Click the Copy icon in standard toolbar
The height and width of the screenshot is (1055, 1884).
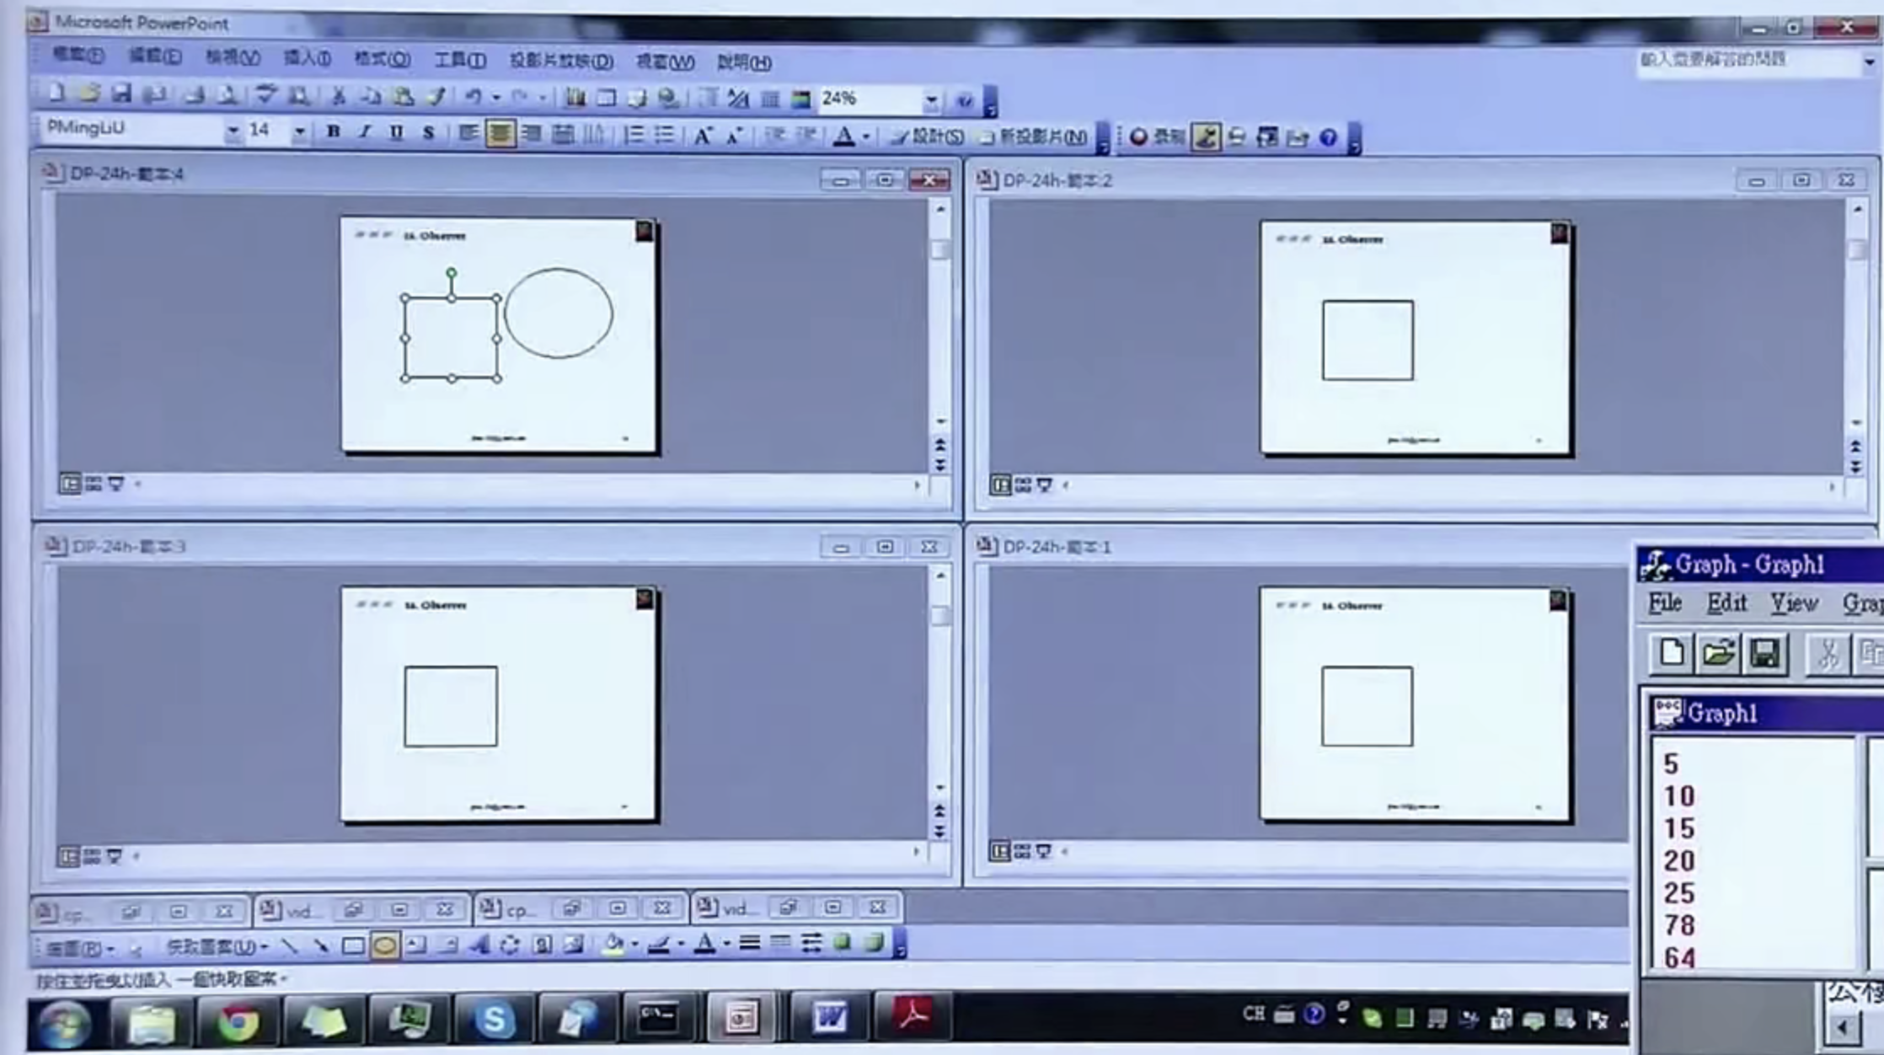(x=370, y=96)
